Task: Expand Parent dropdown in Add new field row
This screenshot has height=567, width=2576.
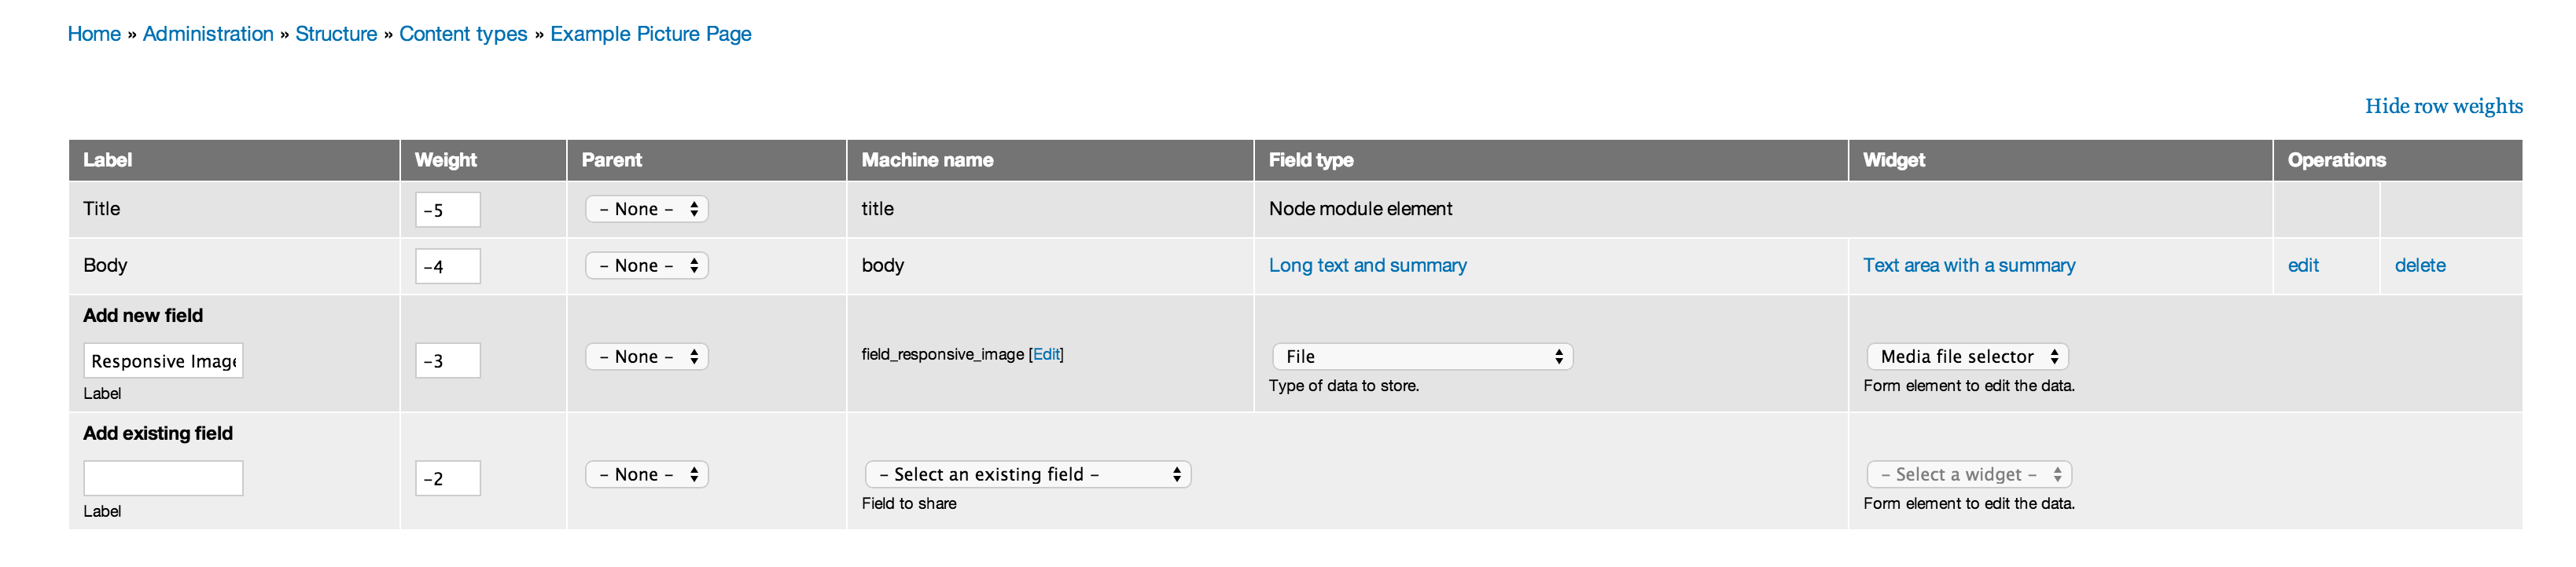Action: (x=647, y=357)
